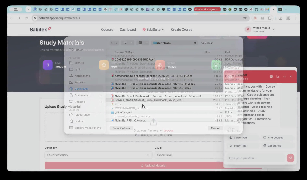
Task: Sort by the Kind column header
Action: point(227,52)
